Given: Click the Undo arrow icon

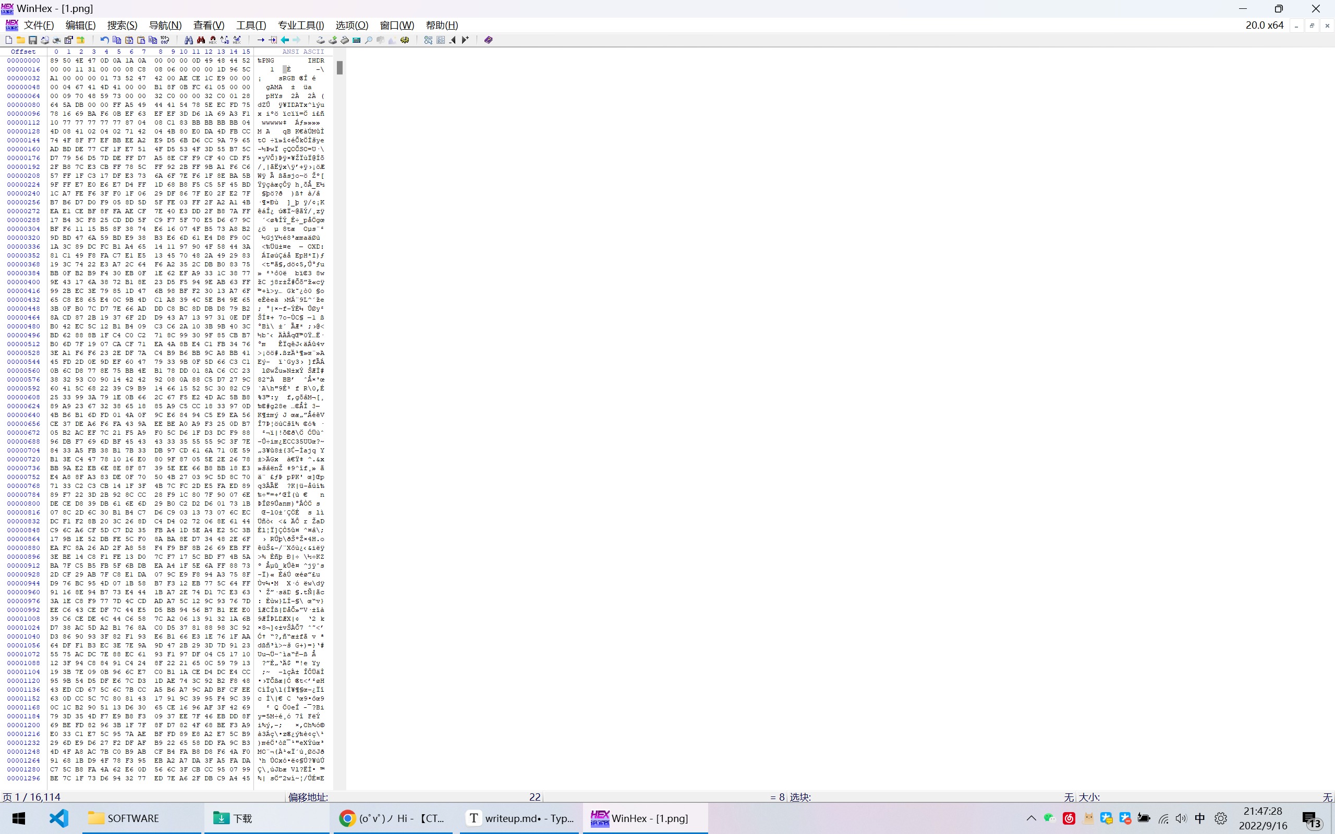Looking at the screenshot, I should pyautogui.click(x=104, y=40).
